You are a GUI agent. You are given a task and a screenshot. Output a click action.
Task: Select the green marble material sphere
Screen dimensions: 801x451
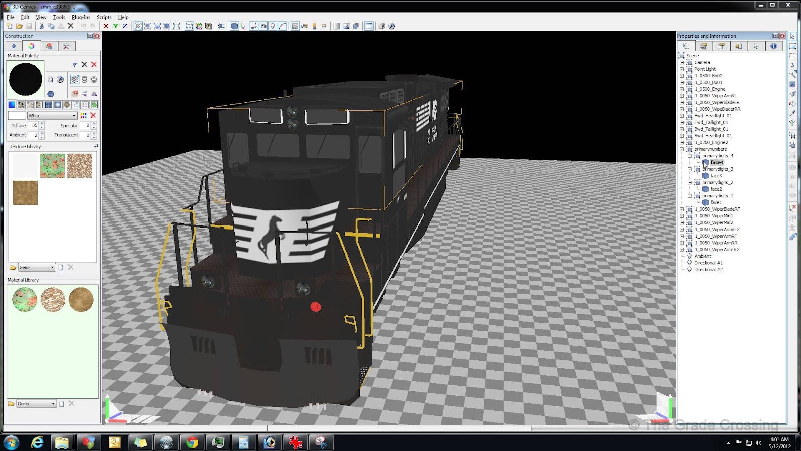pos(25,300)
